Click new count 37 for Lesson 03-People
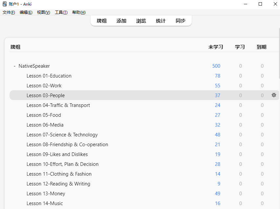The image size is (280, 209). (x=218, y=95)
